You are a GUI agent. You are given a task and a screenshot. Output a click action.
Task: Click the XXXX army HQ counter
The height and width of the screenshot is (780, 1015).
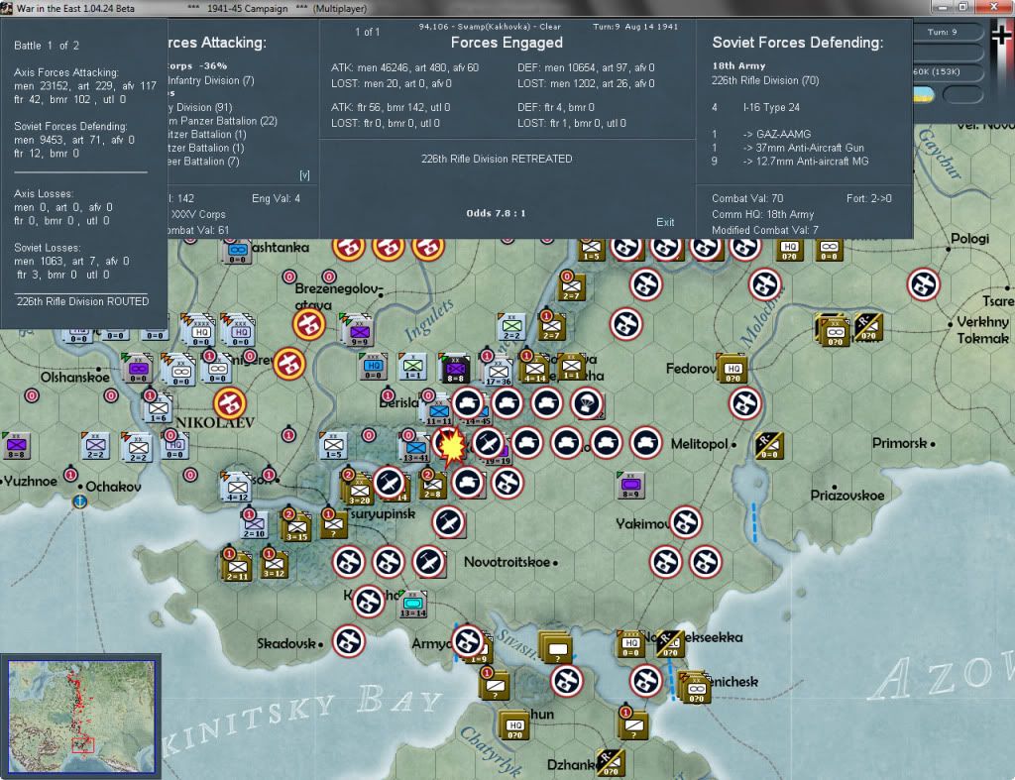tap(199, 331)
